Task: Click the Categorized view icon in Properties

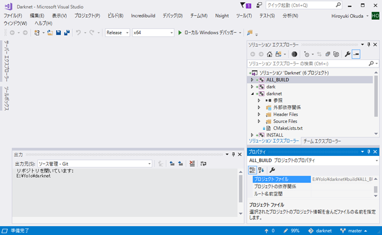Action: [x=253, y=170]
